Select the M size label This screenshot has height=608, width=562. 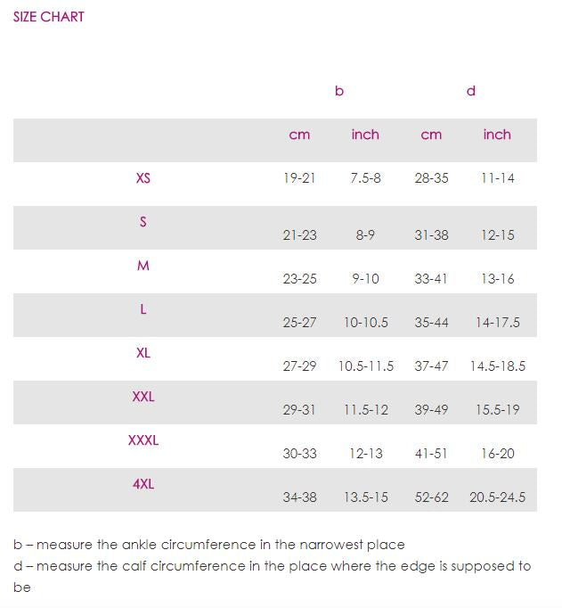coord(143,266)
